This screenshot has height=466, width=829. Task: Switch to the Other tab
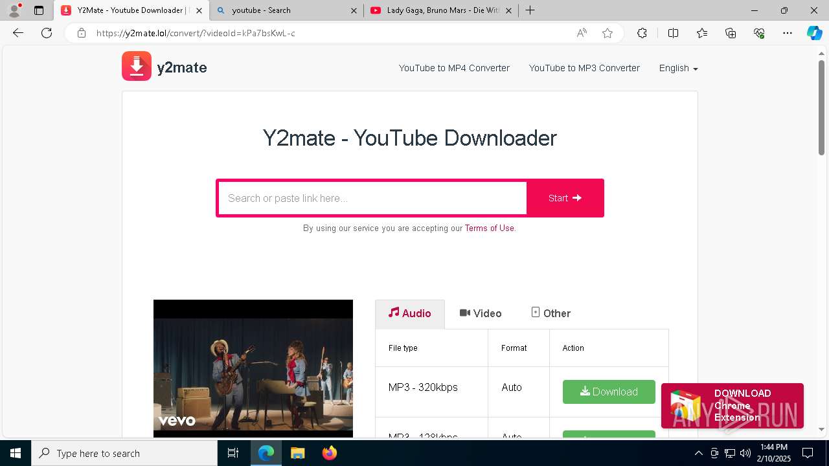click(x=551, y=313)
